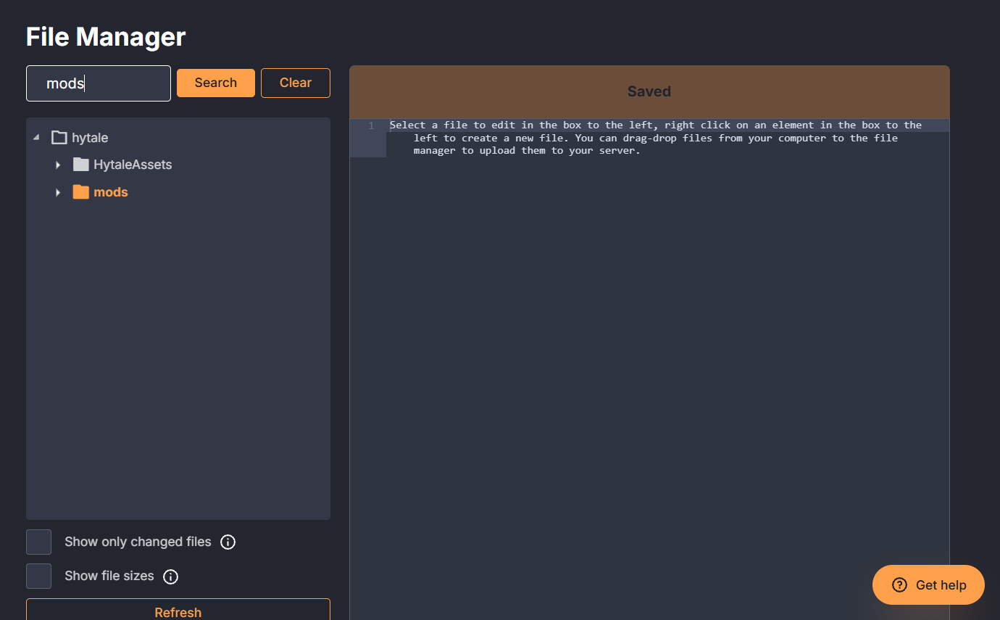Enable Show file sizes
This screenshot has height=620, width=1000.
tap(38, 576)
